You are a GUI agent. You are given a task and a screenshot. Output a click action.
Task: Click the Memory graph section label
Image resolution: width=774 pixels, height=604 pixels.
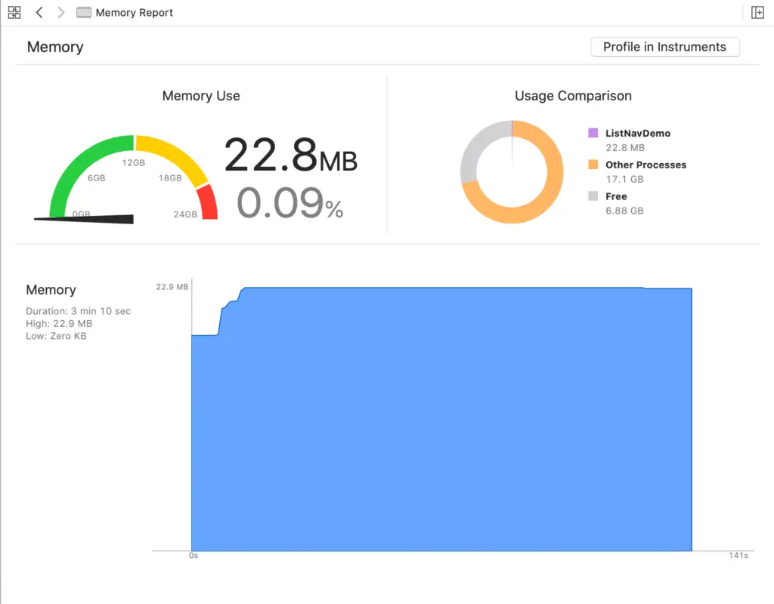tap(51, 290)
